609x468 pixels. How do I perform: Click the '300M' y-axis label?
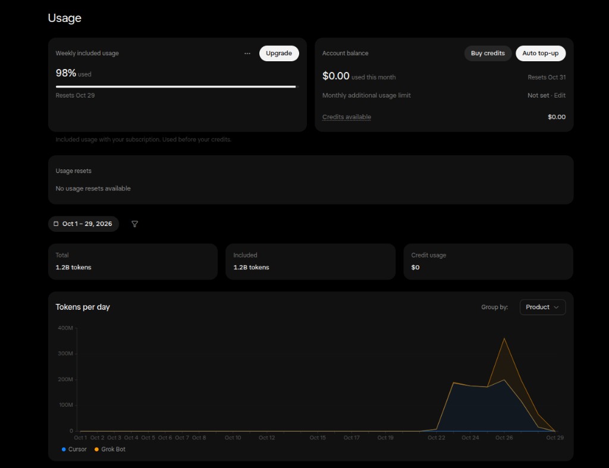click(x=65, y=353)
